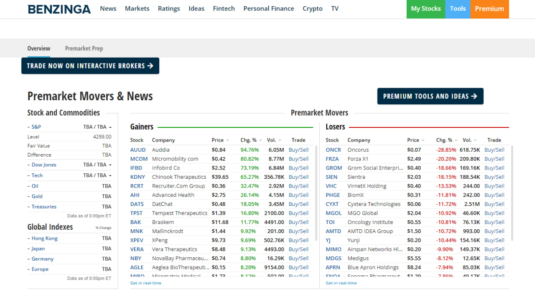The height and width of the screenshot is (307, 535).
Task: Sort Gainers by Price column
Action: coord(220,140)
